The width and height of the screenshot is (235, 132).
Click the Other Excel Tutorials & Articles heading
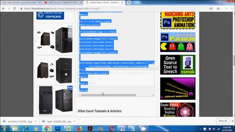click(100, 111)
